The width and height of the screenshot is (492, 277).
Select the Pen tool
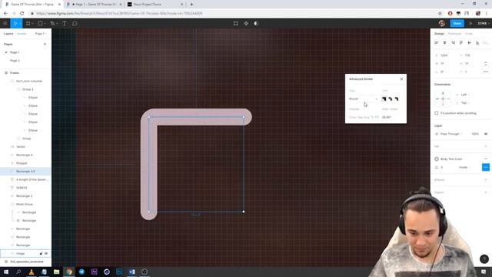click(x=52, y=23)
